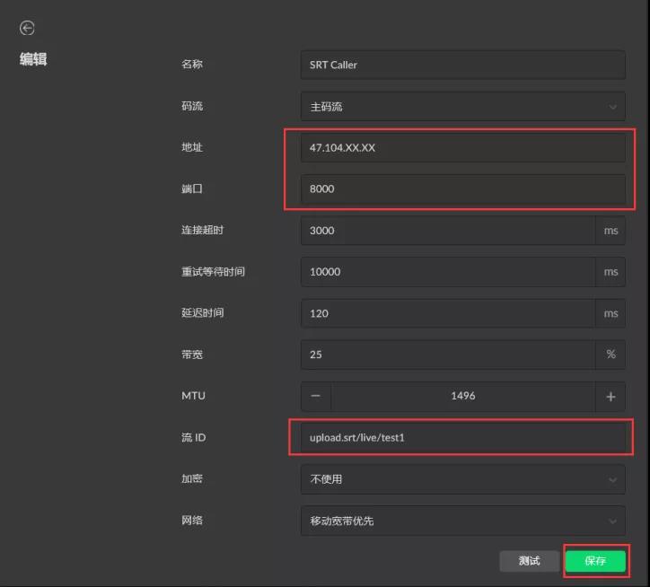Increase MTU with the plus button
This screenshot has height=587, width=650.
tap(610, 396)
